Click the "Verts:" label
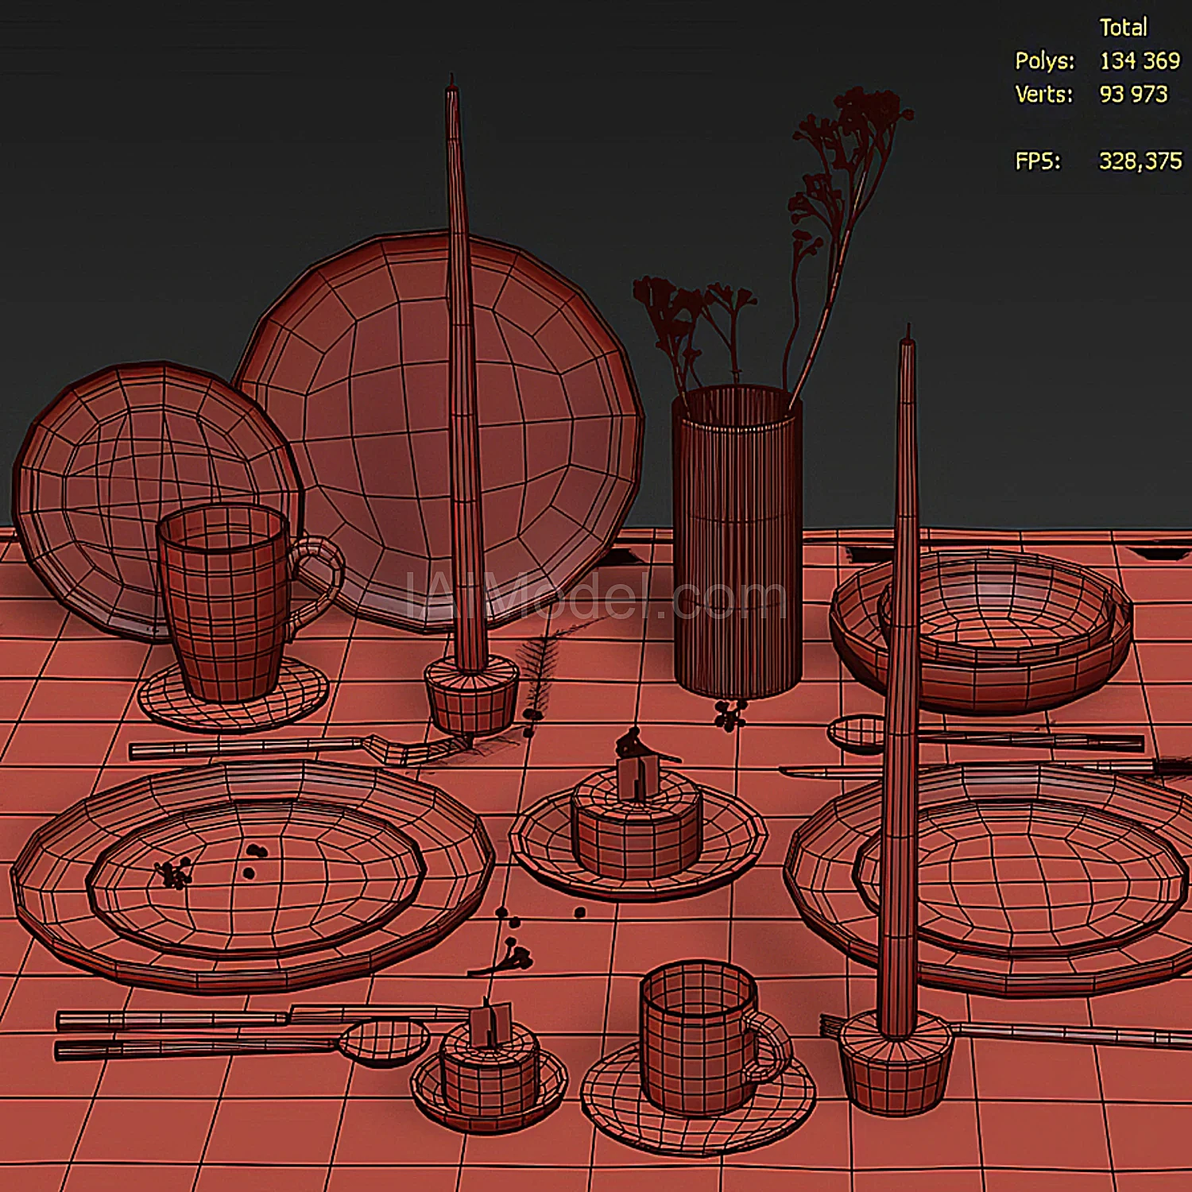Image resolution: width=1192 pixels, height=1192 pixels. pos(1044,95)
